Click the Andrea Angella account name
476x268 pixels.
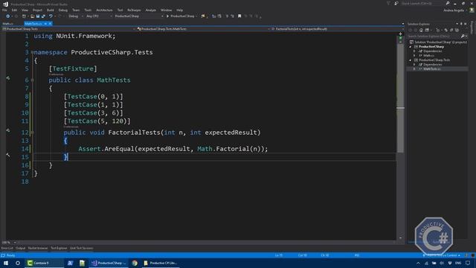click(x=454, y=10)
